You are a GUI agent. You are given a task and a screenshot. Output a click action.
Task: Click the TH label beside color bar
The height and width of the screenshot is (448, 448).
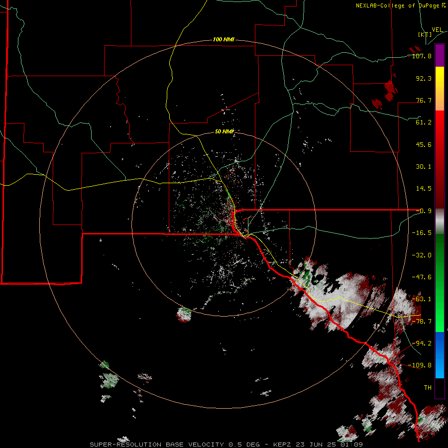(428, 388)
